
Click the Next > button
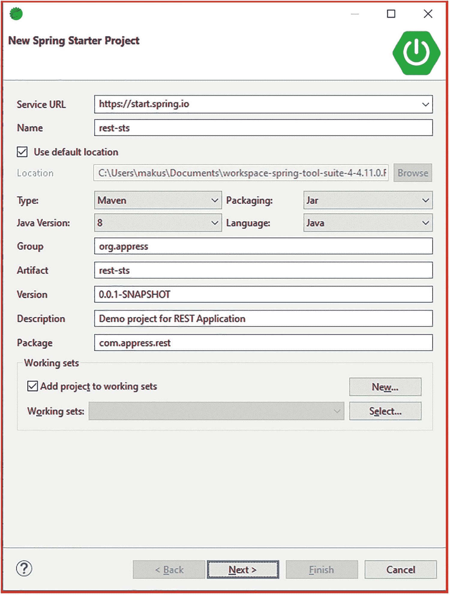243,569
